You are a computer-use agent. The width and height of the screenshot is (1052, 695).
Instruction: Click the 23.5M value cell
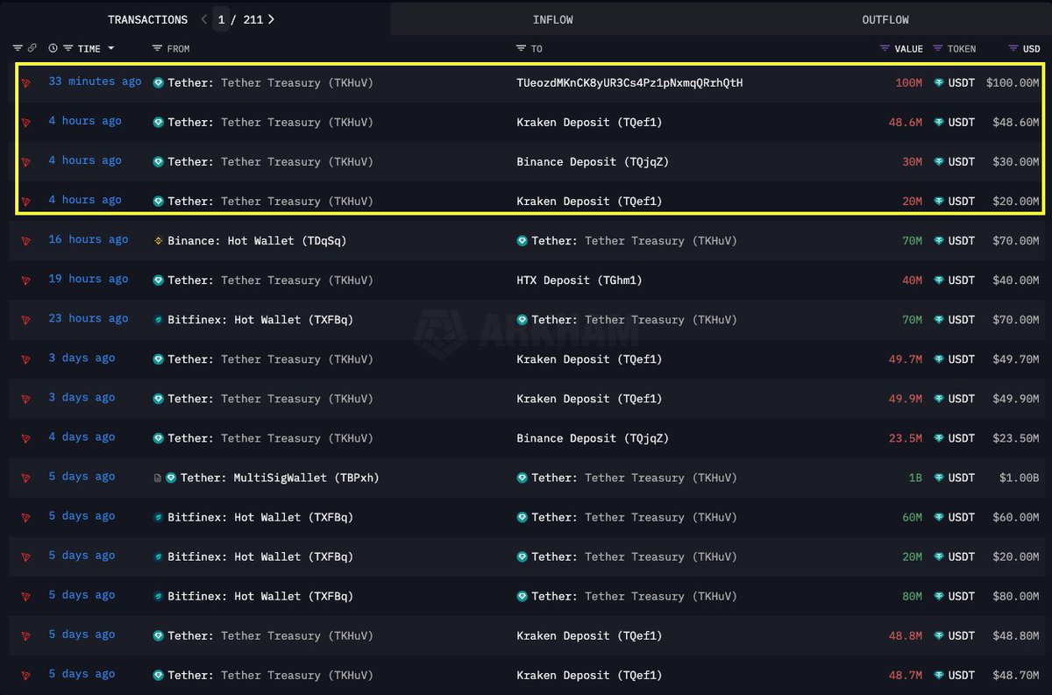coord(906,438)
